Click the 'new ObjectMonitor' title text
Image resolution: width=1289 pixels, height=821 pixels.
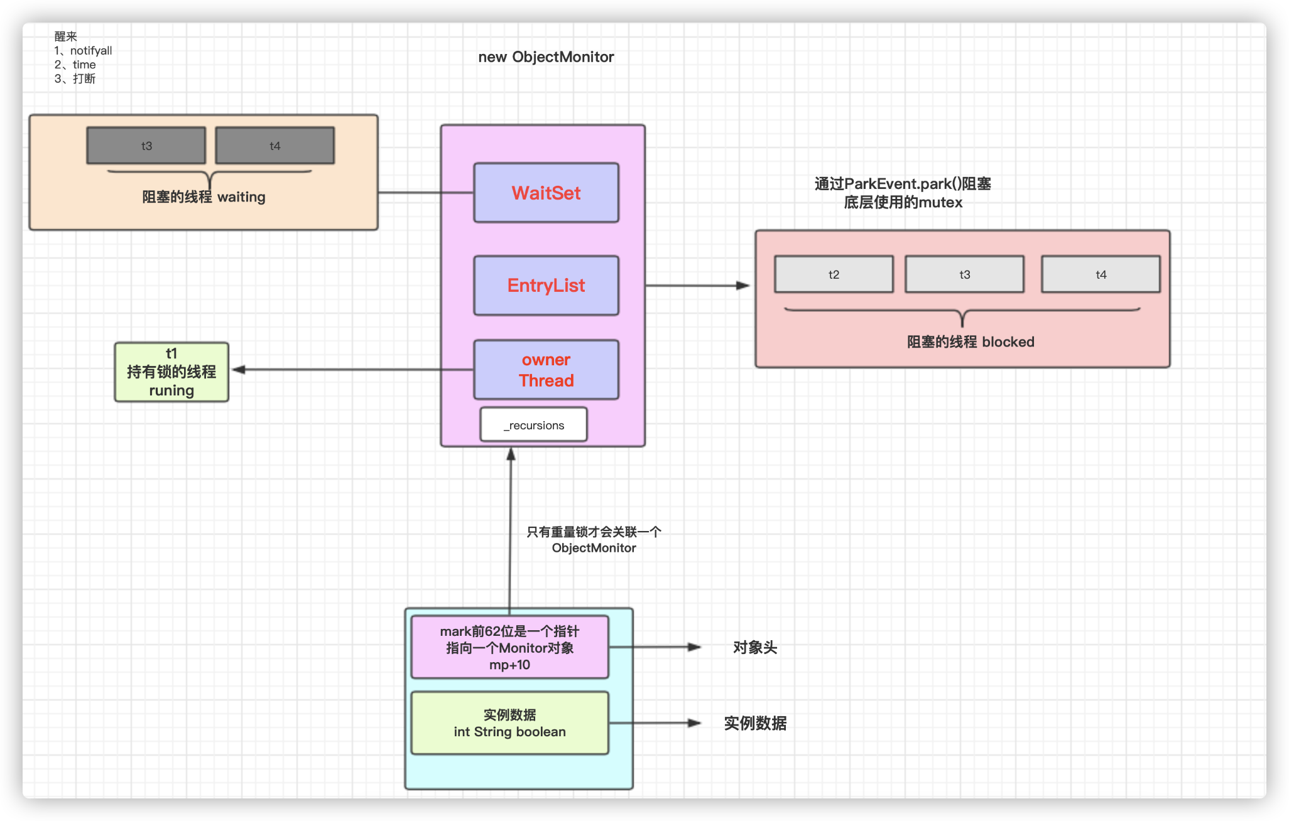pyautogui.click(x=546, y=57)
